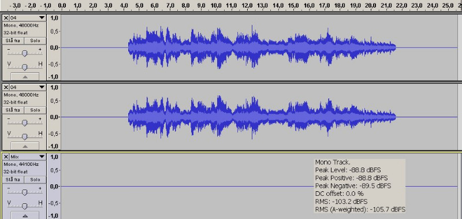Click gain slider of first track
The height and width of the screenshot is (219, 462).
[x=25, y=53]
